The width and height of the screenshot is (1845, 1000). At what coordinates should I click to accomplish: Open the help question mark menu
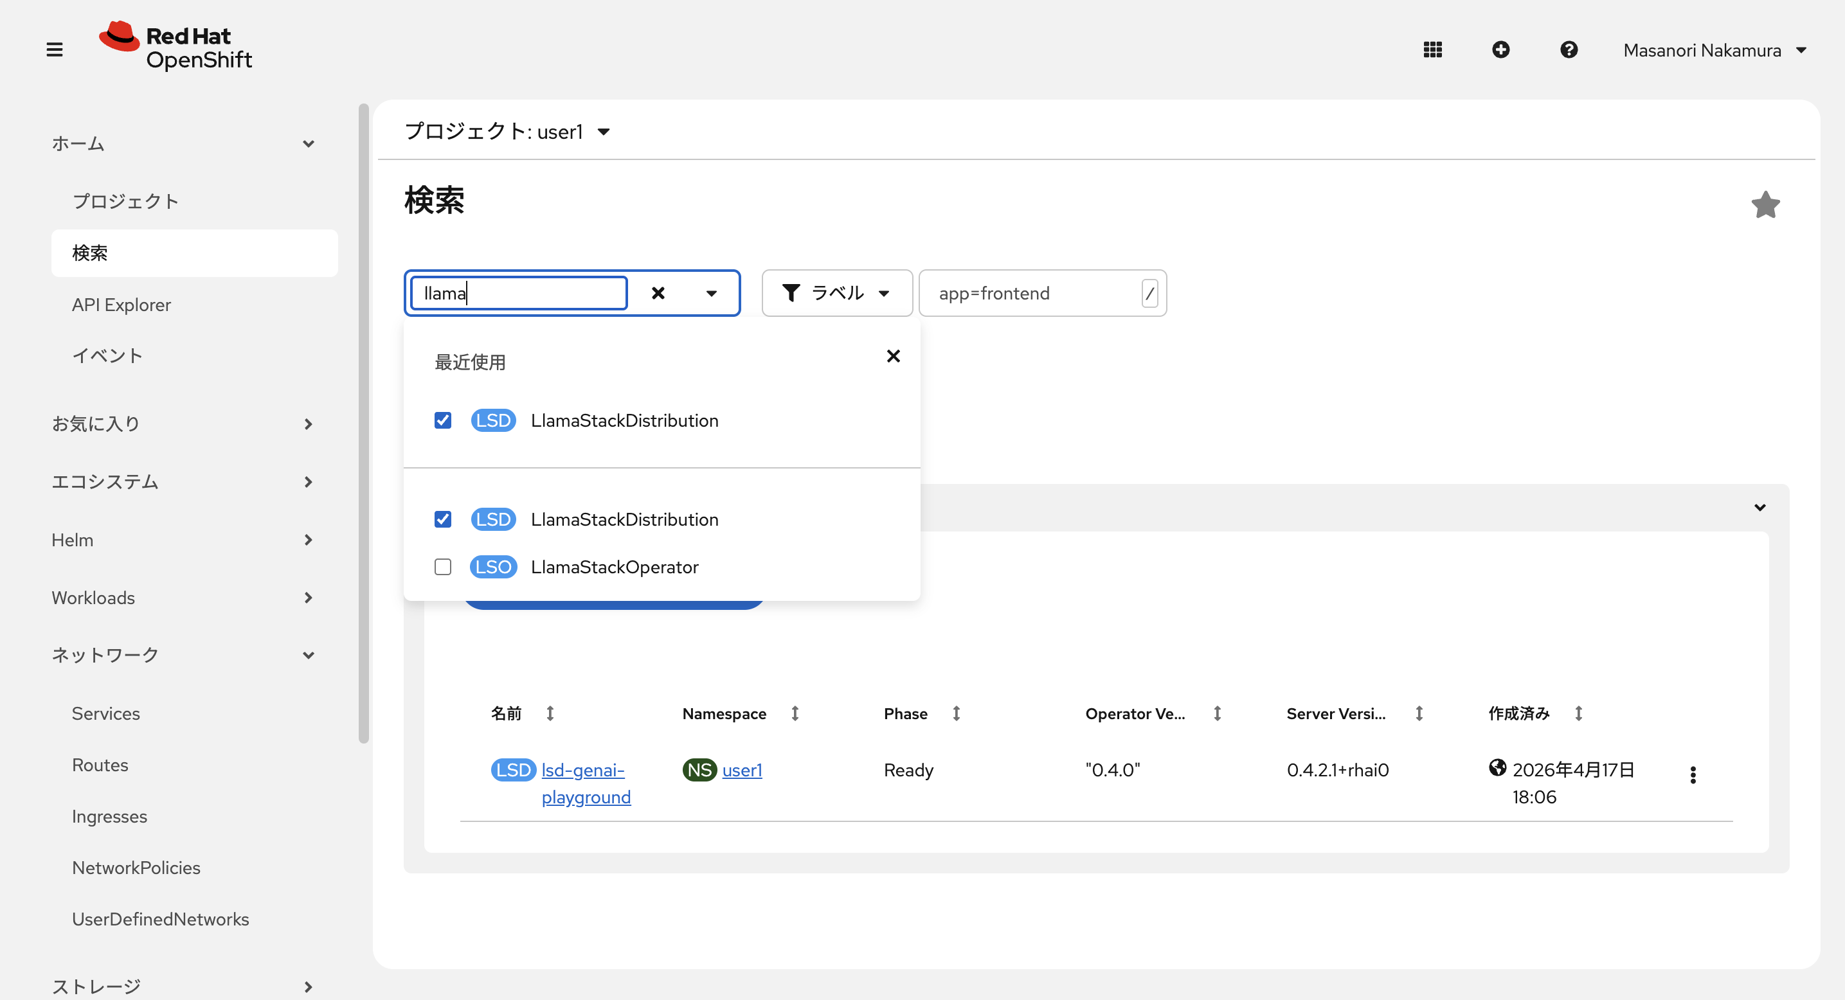(x=1569, y=49)
